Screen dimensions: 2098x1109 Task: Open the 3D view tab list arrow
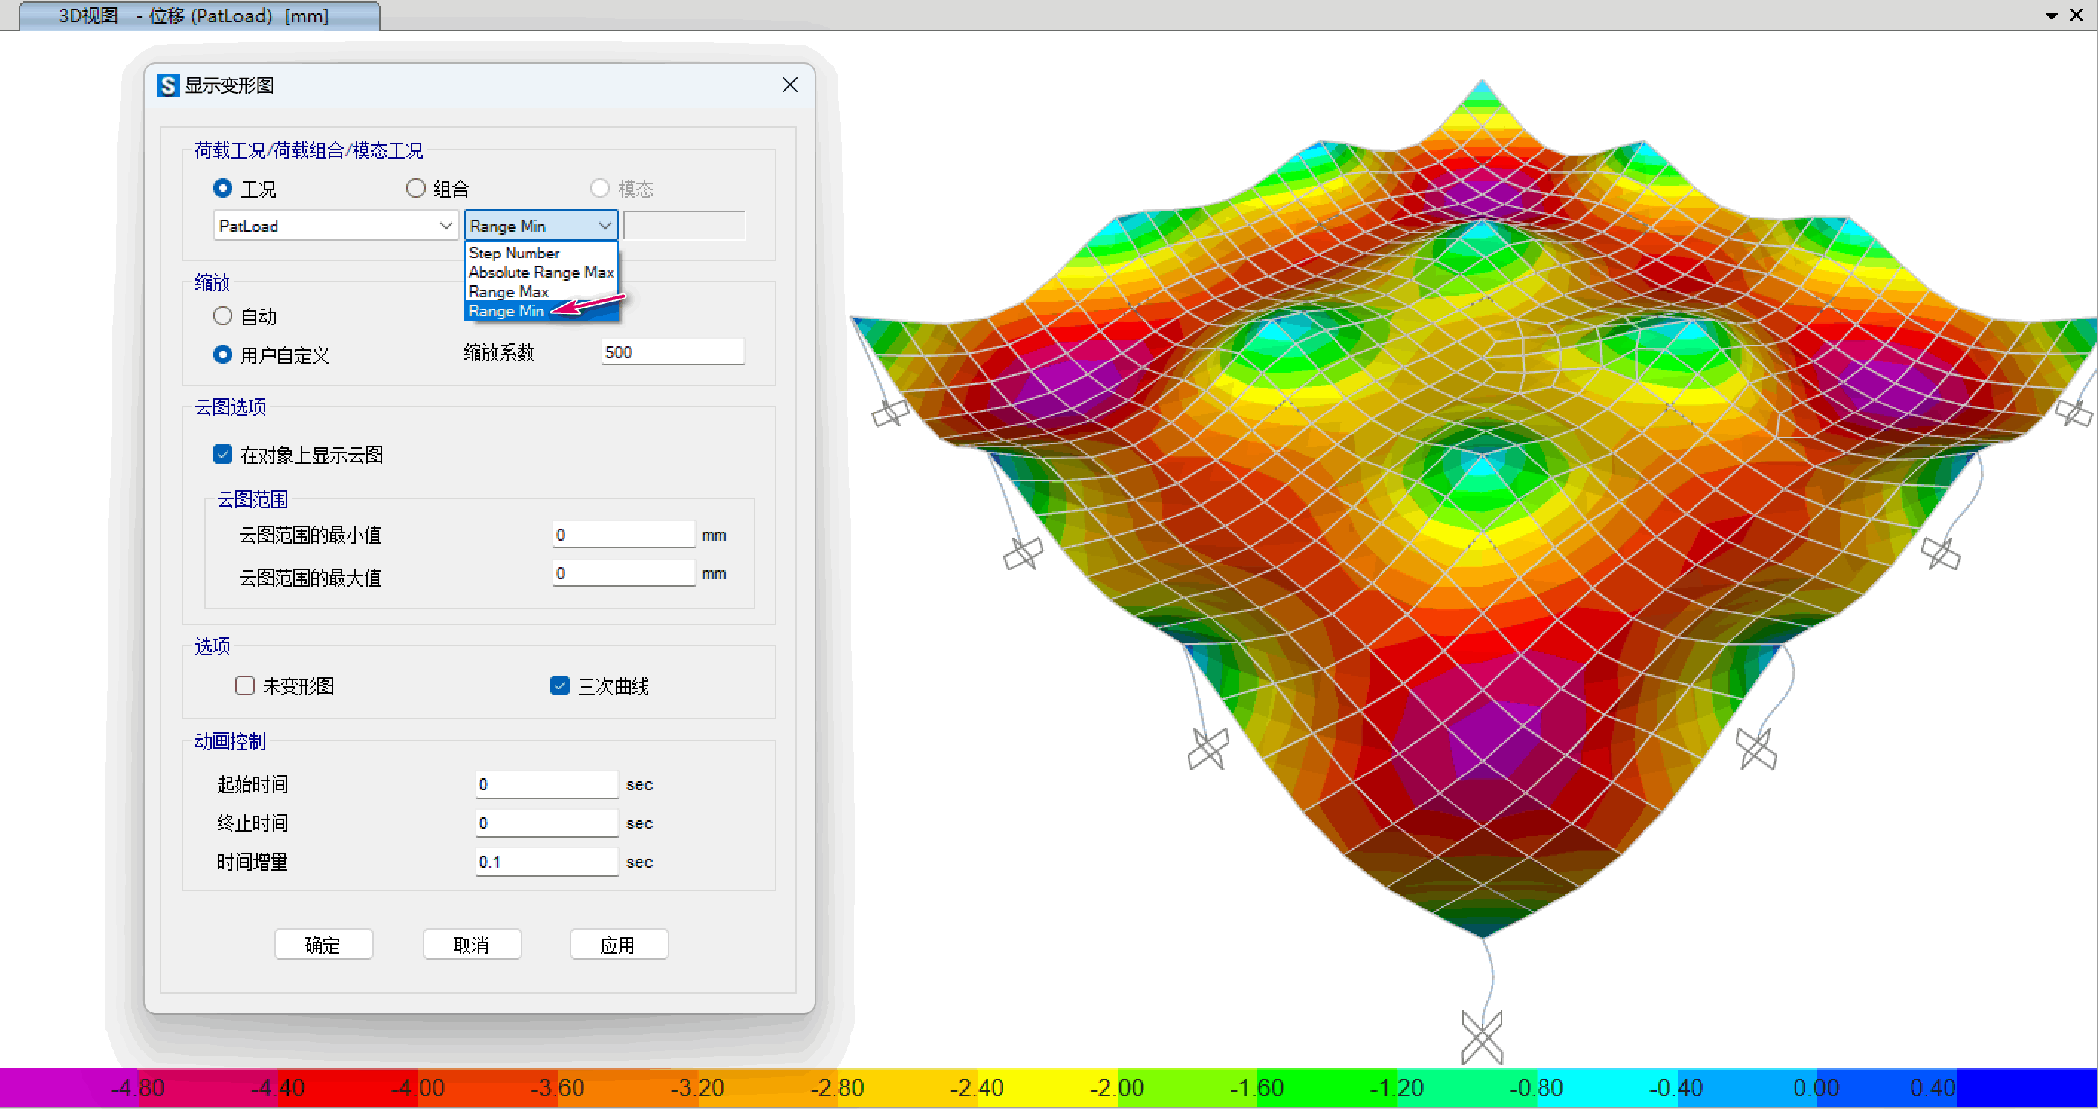(x=2051, y=16)
